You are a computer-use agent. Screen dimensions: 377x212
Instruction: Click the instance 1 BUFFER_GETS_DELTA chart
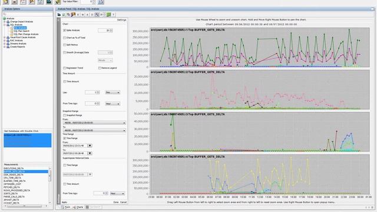260,47
